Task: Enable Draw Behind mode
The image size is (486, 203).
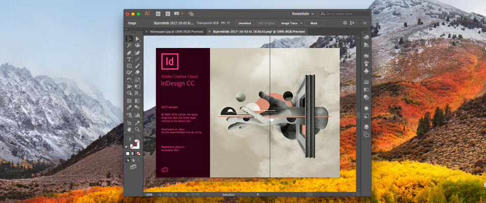Action: tap(133, 160)
